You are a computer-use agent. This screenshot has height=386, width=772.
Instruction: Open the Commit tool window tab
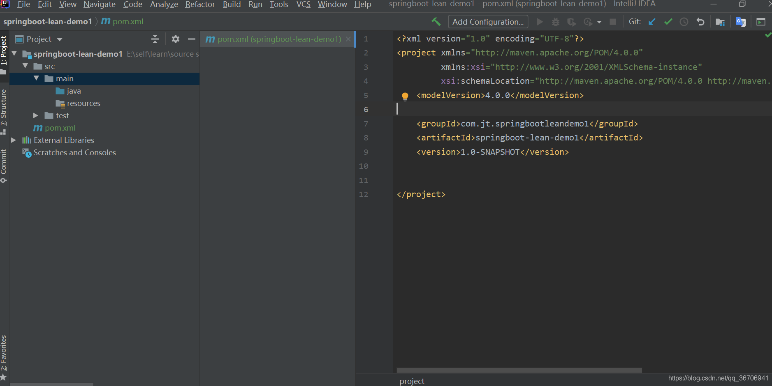(x=4, y=166)
